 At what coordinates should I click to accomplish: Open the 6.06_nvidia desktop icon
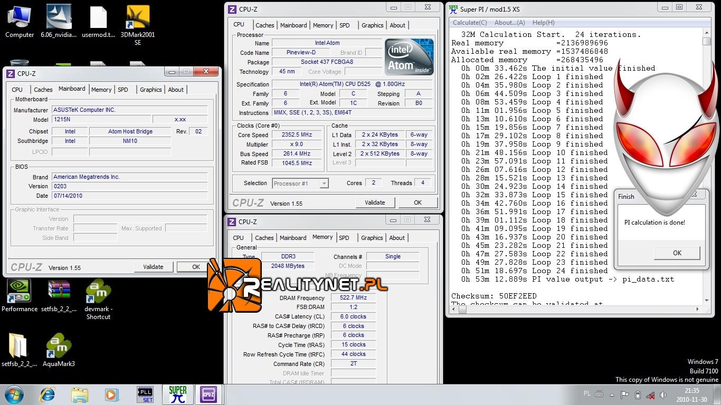pos(59,21)
